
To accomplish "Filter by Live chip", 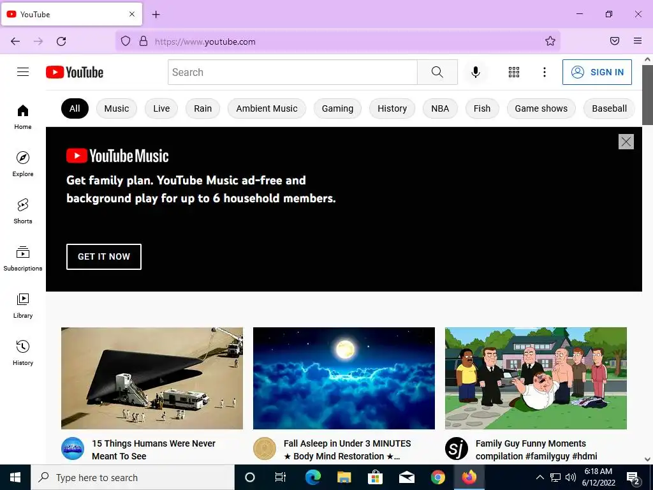I will click(x=161, y=108).
